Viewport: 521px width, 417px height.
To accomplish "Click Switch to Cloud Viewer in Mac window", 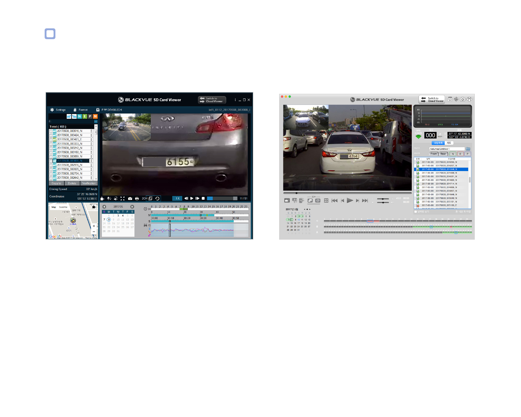I will point(432,100).
